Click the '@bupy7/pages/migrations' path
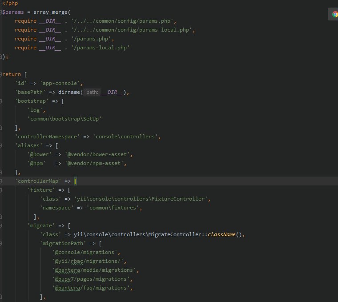The width and height of the screenshot is (338, 302). 91,279
